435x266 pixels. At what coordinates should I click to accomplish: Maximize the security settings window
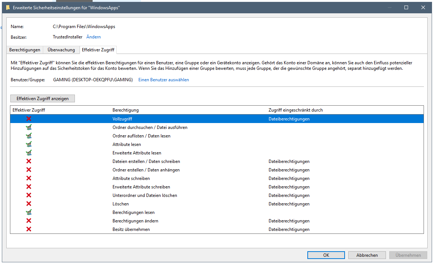click(x=406, y=7)
